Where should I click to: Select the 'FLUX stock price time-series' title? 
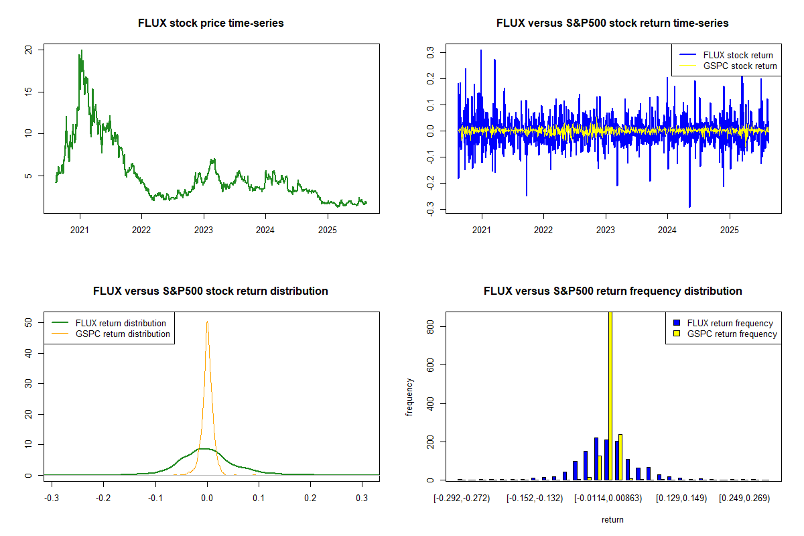[210, 23]
